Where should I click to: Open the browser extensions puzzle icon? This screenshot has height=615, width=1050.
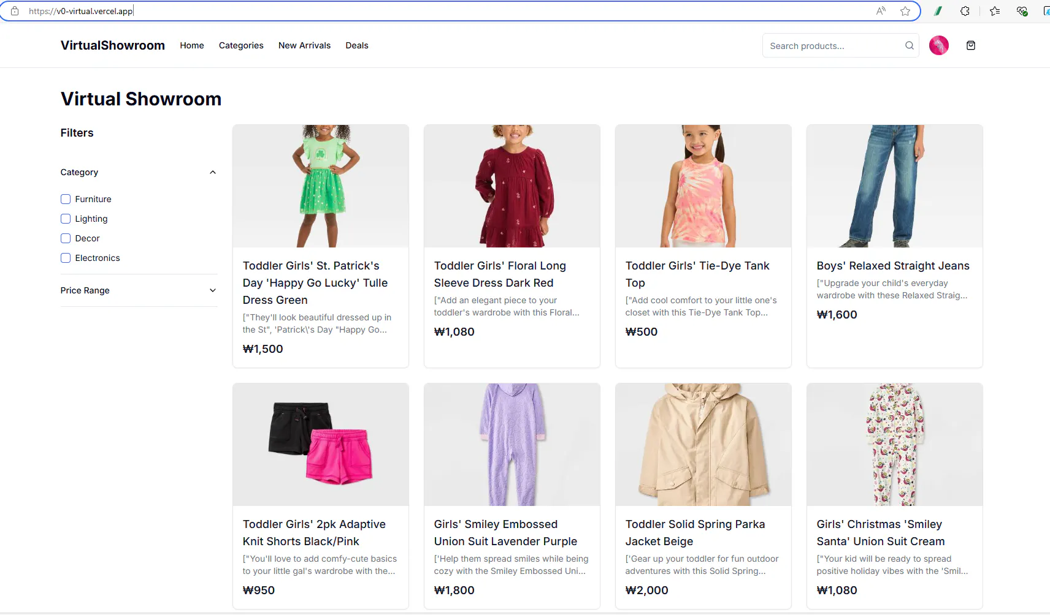965,11
